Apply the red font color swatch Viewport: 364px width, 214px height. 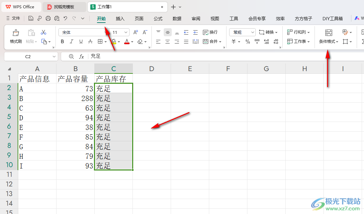click(x=127, y=42)
